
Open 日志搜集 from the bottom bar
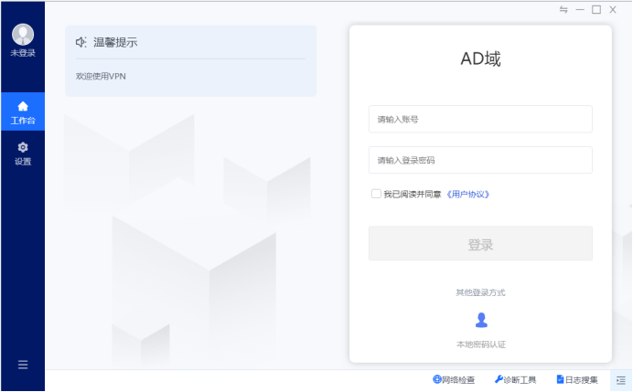577,379
